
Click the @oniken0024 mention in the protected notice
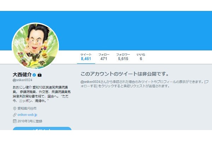[90, 82]
